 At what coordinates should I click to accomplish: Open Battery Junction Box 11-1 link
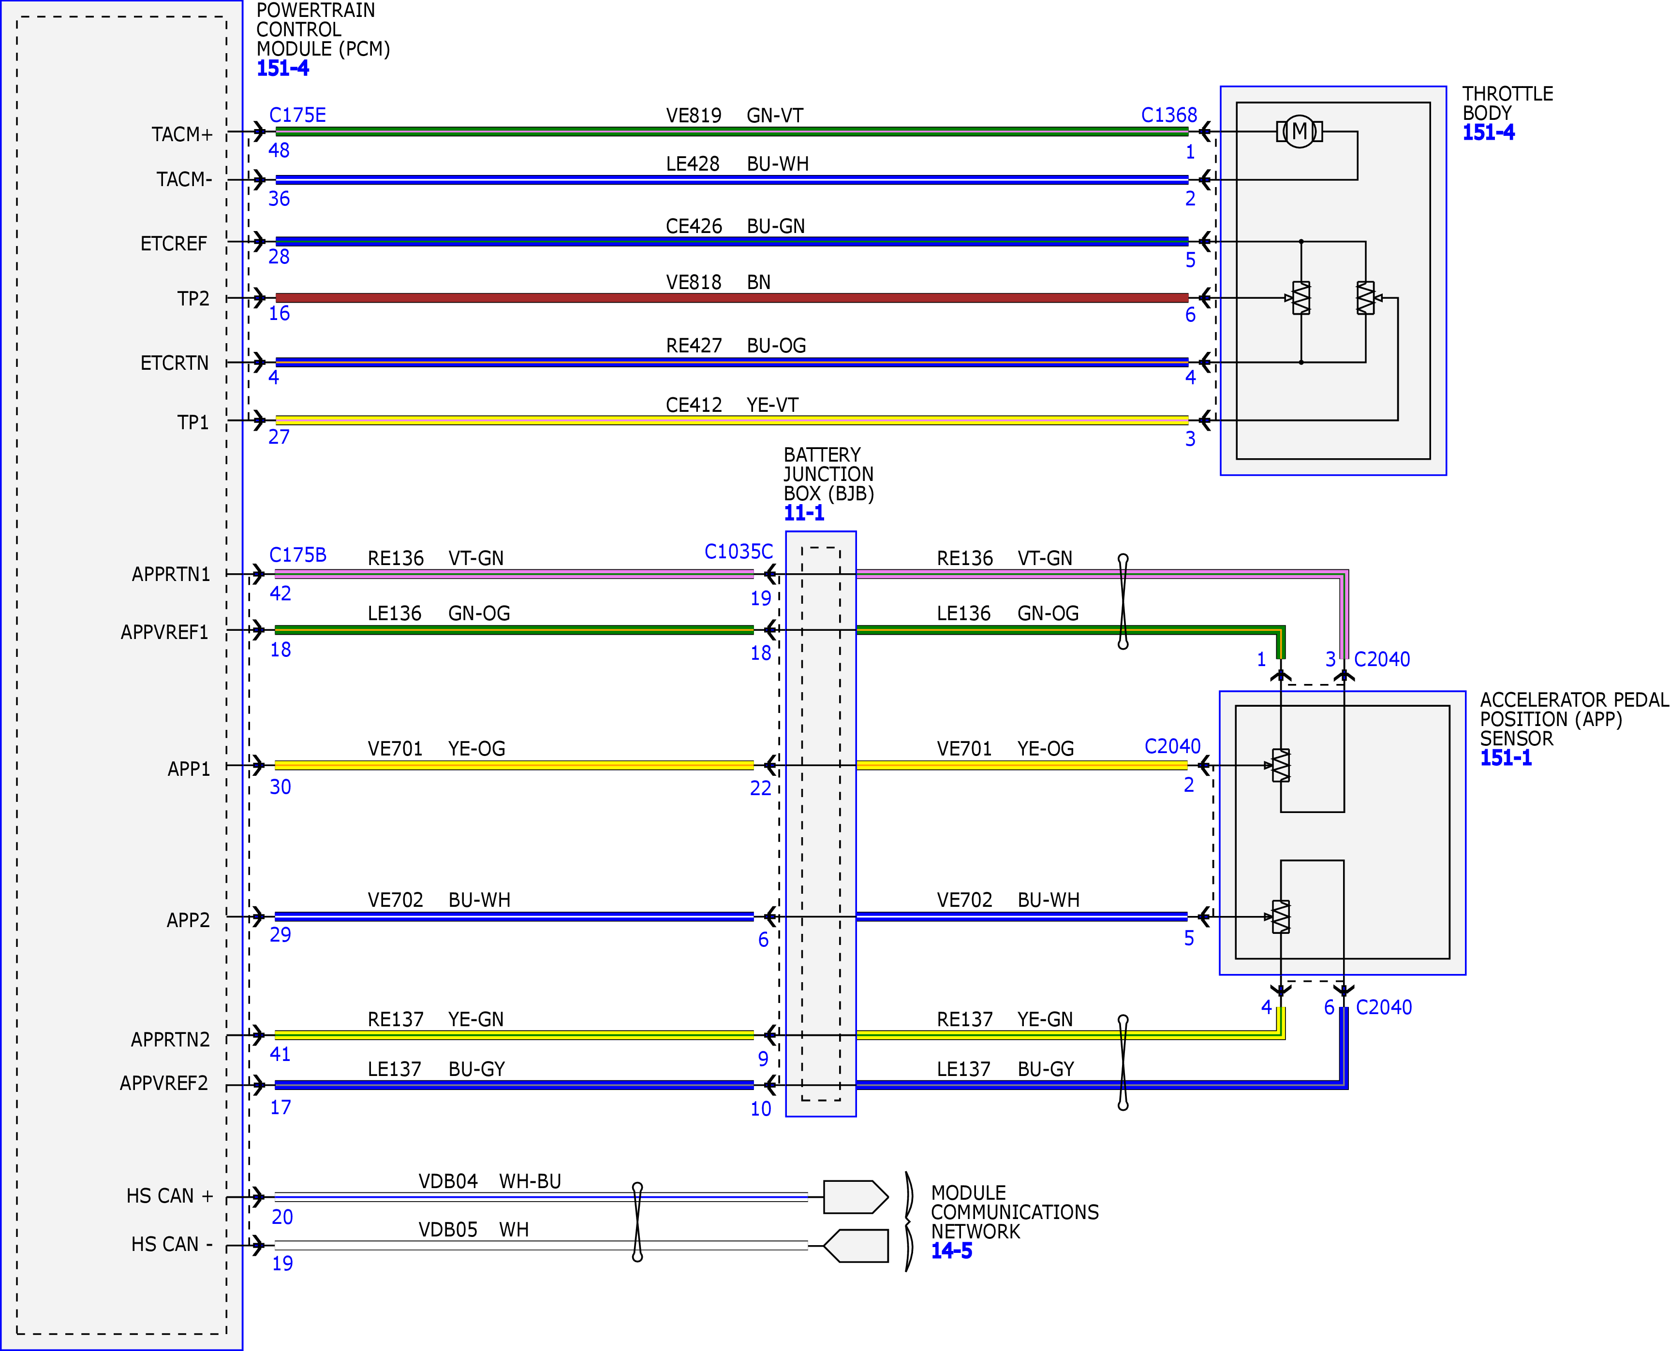point(803,513)
